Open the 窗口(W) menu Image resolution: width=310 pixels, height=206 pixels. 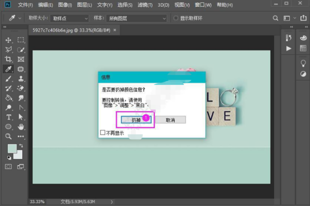[x=203, y=4]
